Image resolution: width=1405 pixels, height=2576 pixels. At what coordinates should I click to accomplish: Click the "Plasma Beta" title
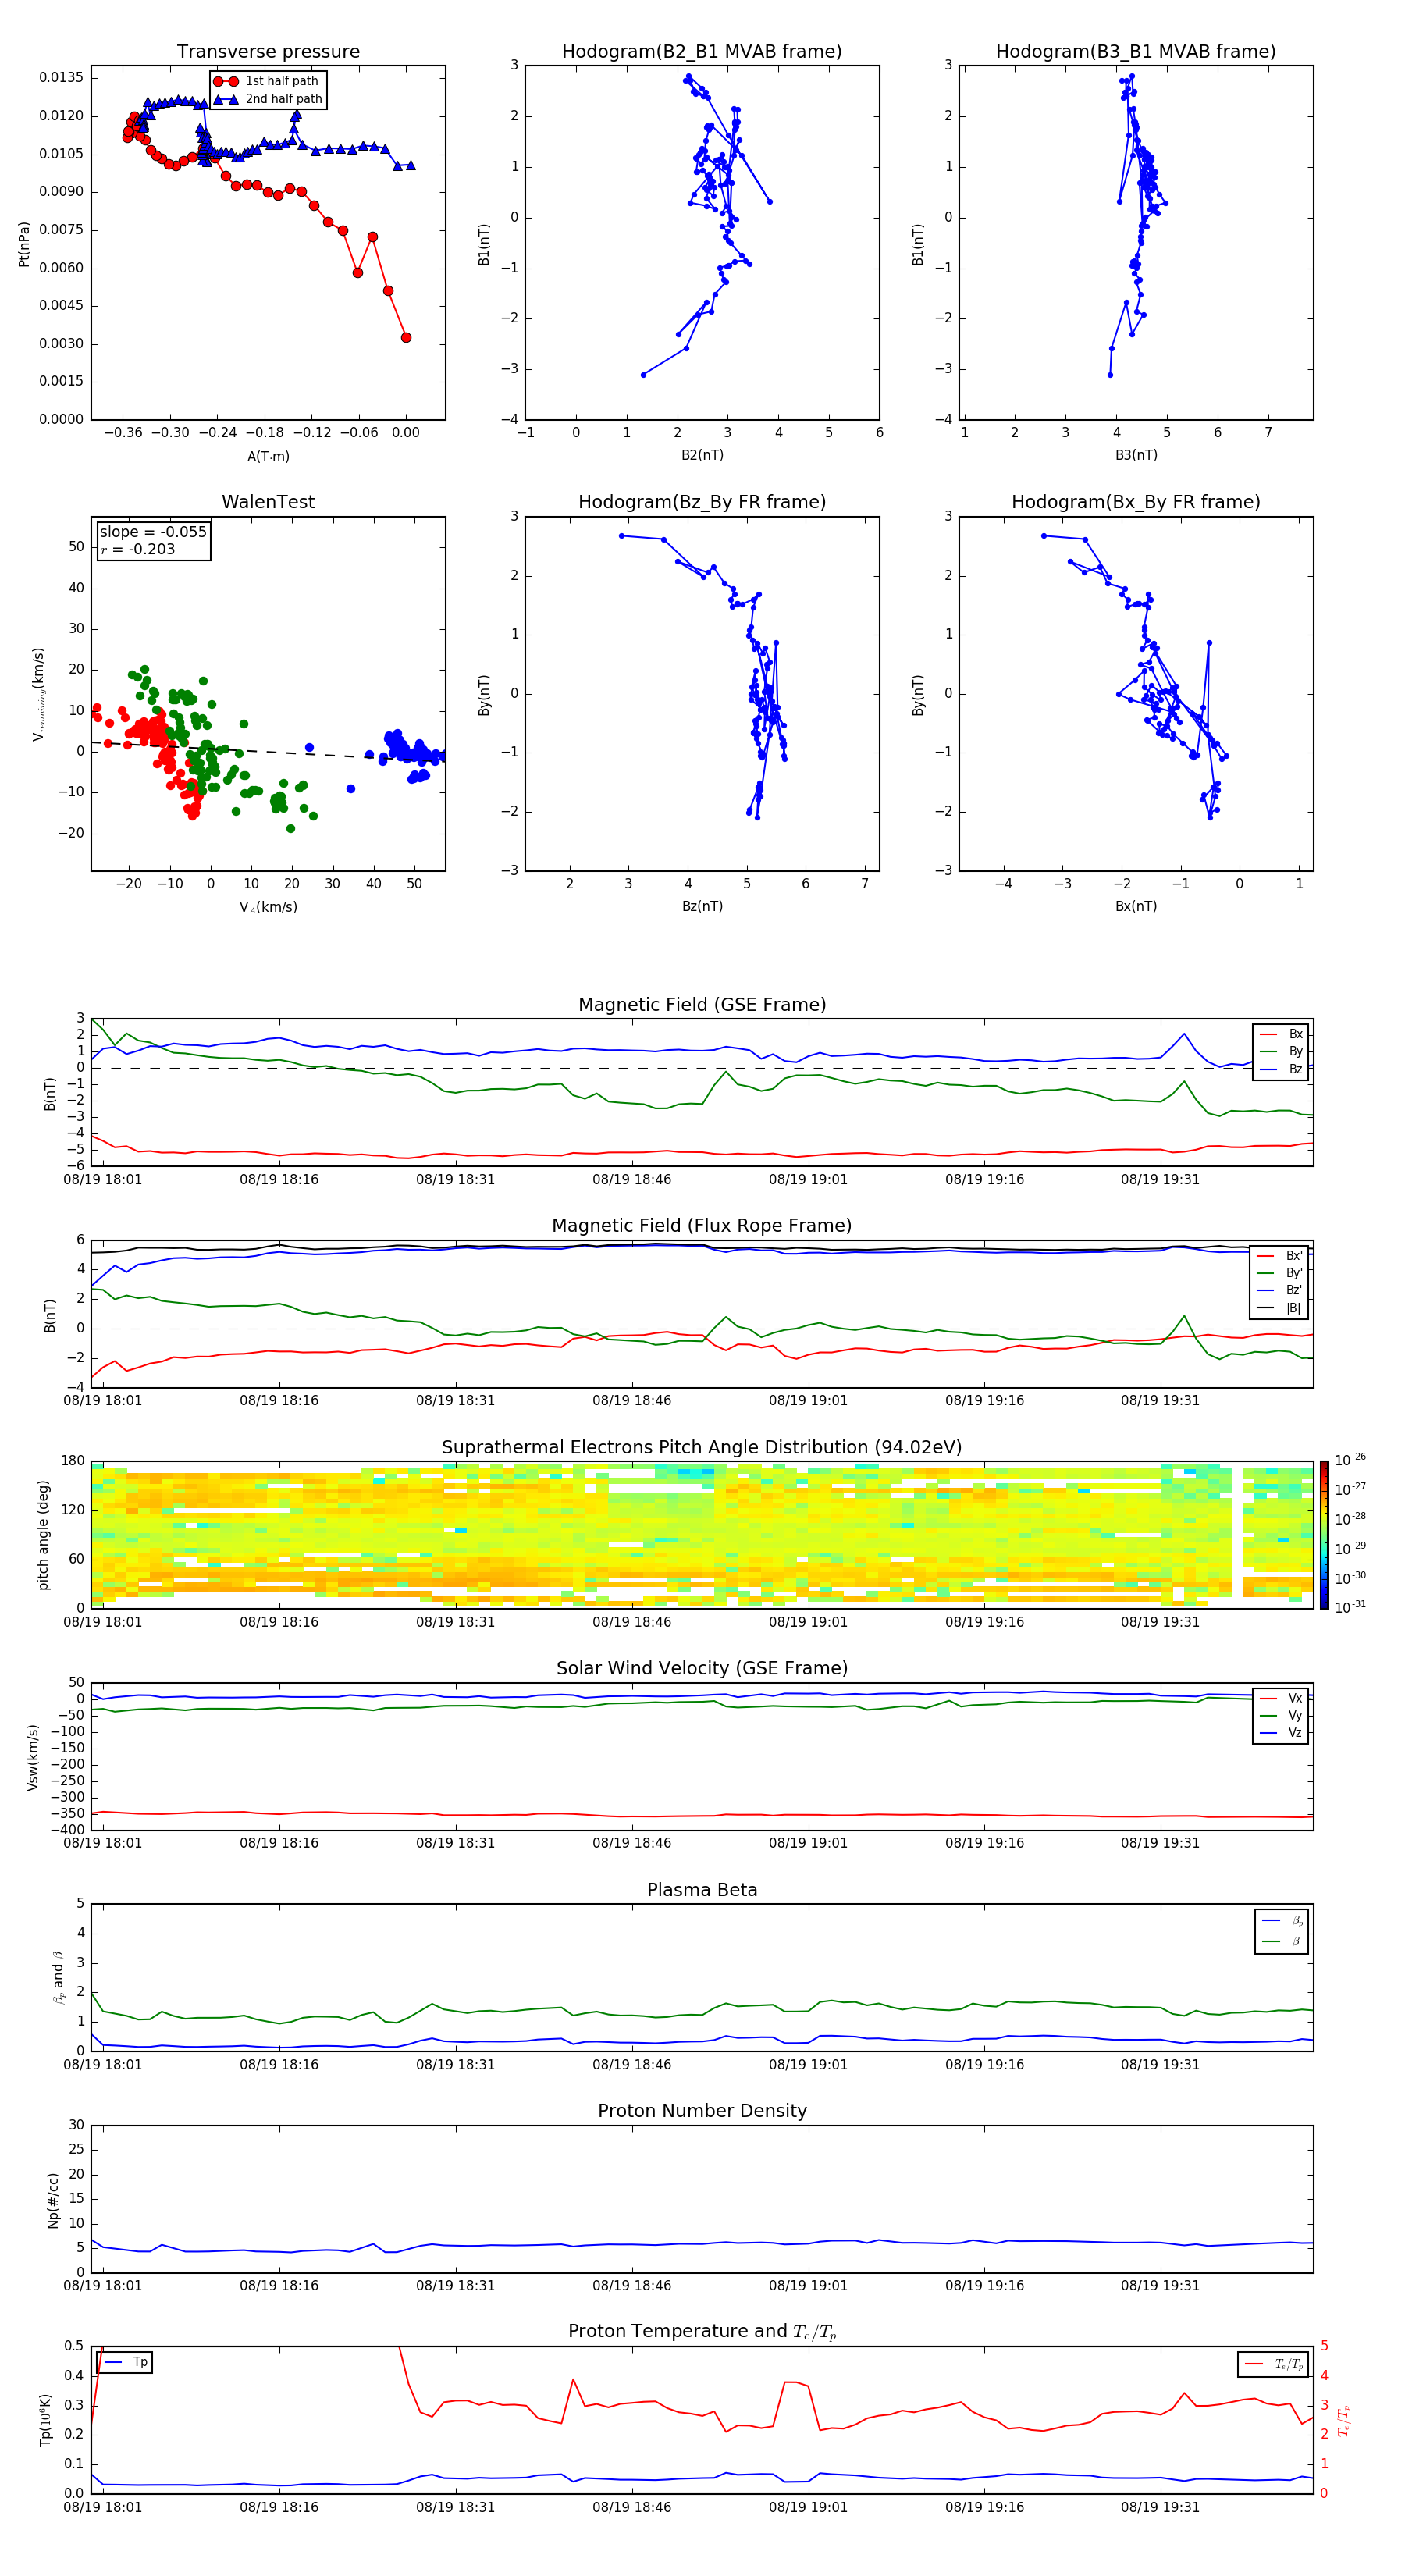pyautogui.click(x=702, y=1891)
